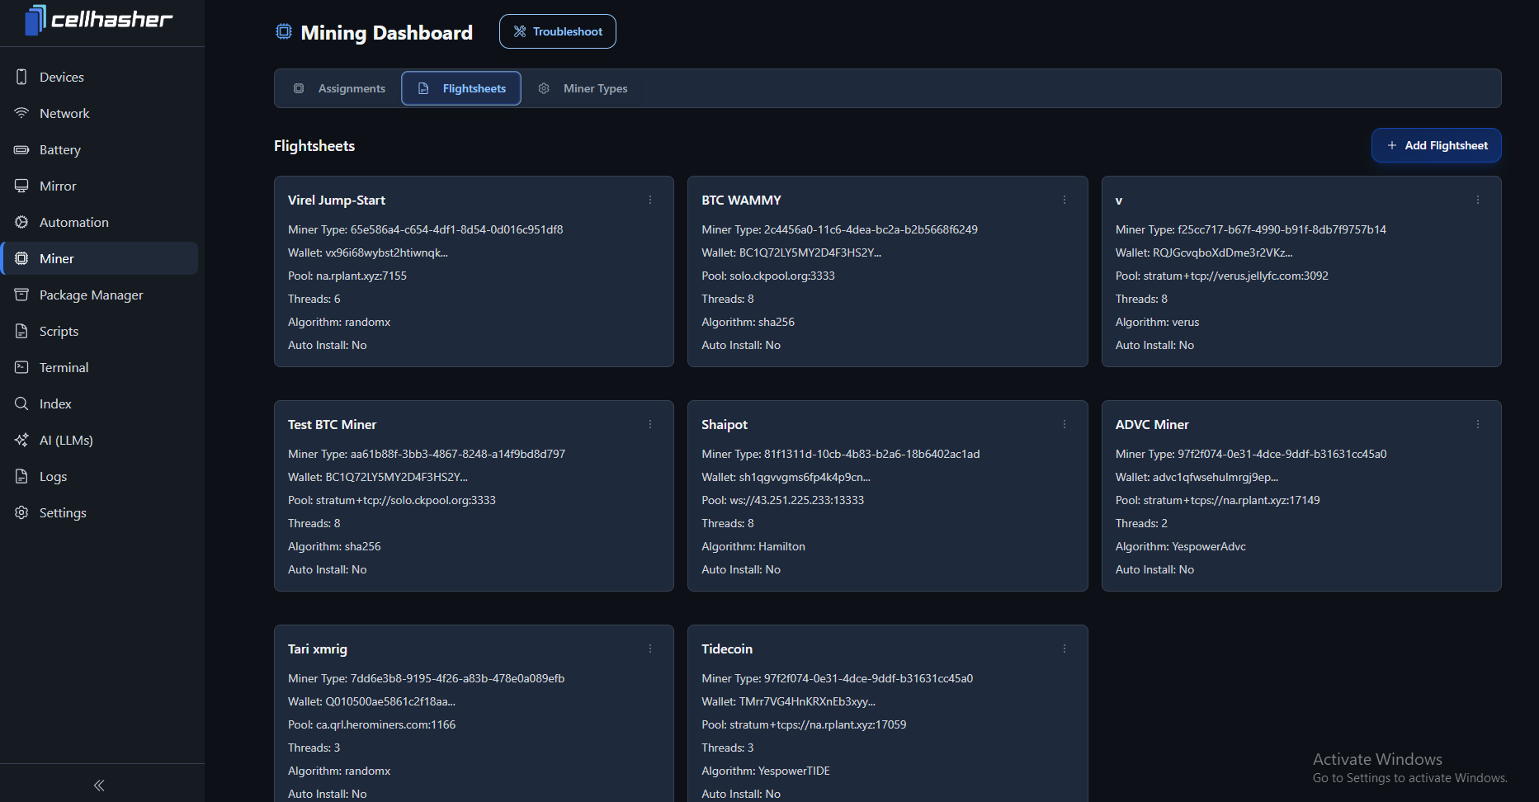
Task: Click the Troubleshoot button
Action: click(x=558, y=31)
